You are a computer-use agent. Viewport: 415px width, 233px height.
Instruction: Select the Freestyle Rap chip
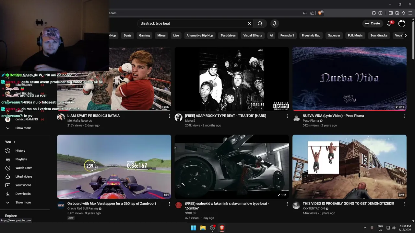coord(311,35)
